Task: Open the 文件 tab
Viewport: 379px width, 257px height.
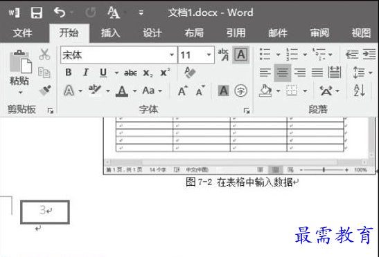Action: [x=22, y=33]
